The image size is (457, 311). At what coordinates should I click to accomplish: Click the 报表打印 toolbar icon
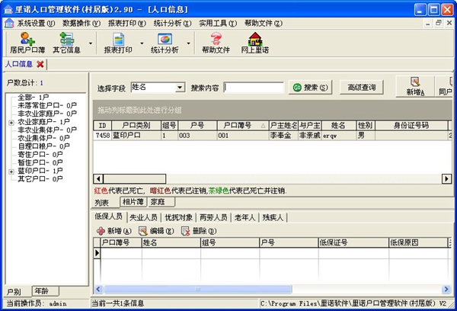(118, 43)
